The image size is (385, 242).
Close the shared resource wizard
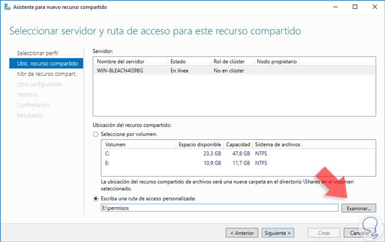click(374, 7)
